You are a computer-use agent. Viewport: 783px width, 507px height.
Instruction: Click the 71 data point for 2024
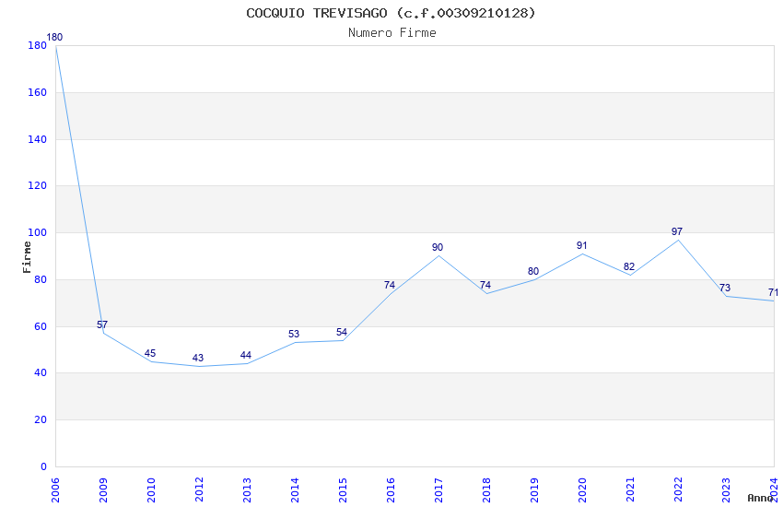tap(773, 292)
